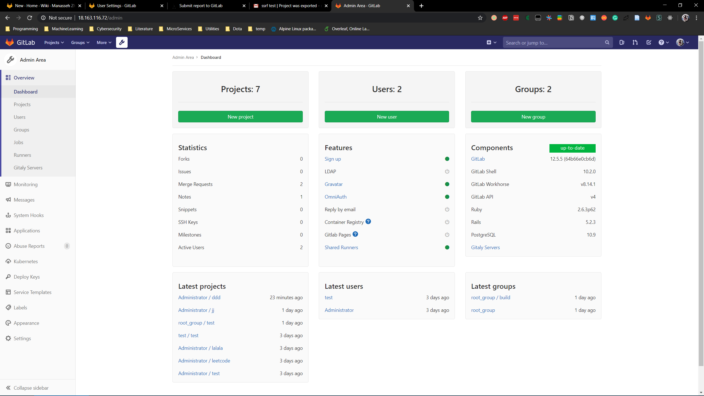Open the Cybersecurity bookmarks folder
The width and height of the screenshot is (704, 396).
coord(105,29)
